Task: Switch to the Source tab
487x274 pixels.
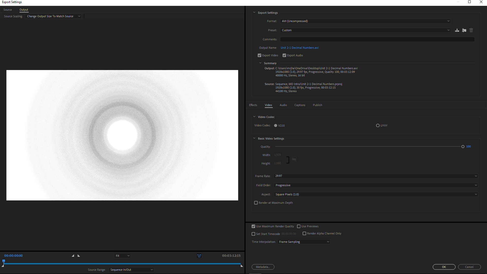Action: pyautogui.click(x=8, y=10)
